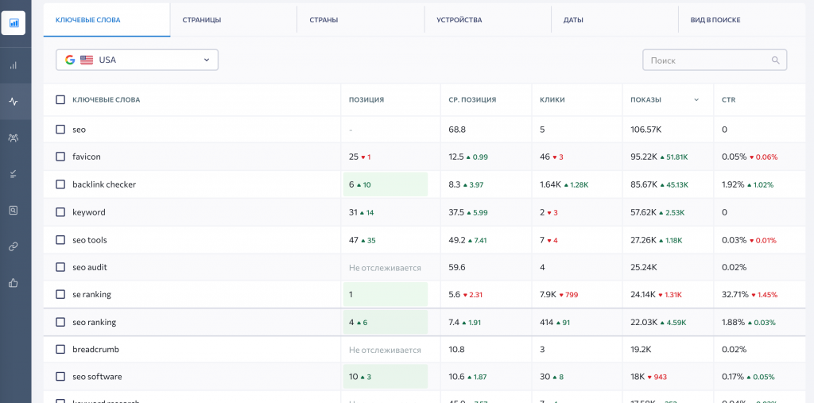The height and width of the screenshot is (403, 814).
Task: Check the 'backlink checker' row checkbox
Action: [x=60, y=184]
